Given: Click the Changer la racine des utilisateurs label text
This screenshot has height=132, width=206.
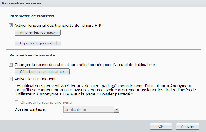Looking at the screenshot, I should (x=85, y=64).
